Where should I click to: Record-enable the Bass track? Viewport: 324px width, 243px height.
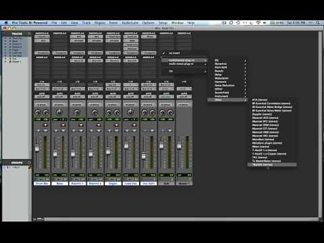[x=63, y=125]
